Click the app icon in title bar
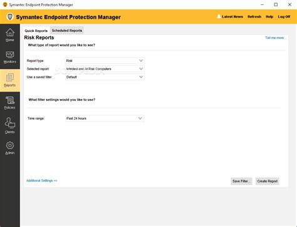This screenshot has width=297, height=227. click(x=5, y=4)
